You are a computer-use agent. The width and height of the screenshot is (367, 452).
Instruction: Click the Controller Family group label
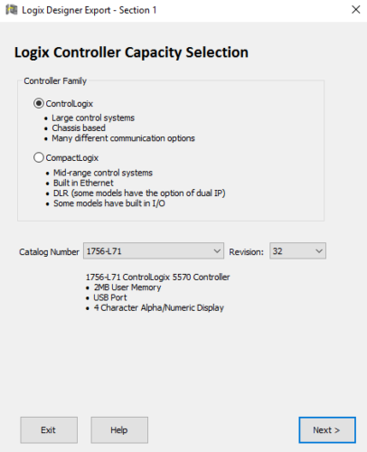(x=55, y=81)
